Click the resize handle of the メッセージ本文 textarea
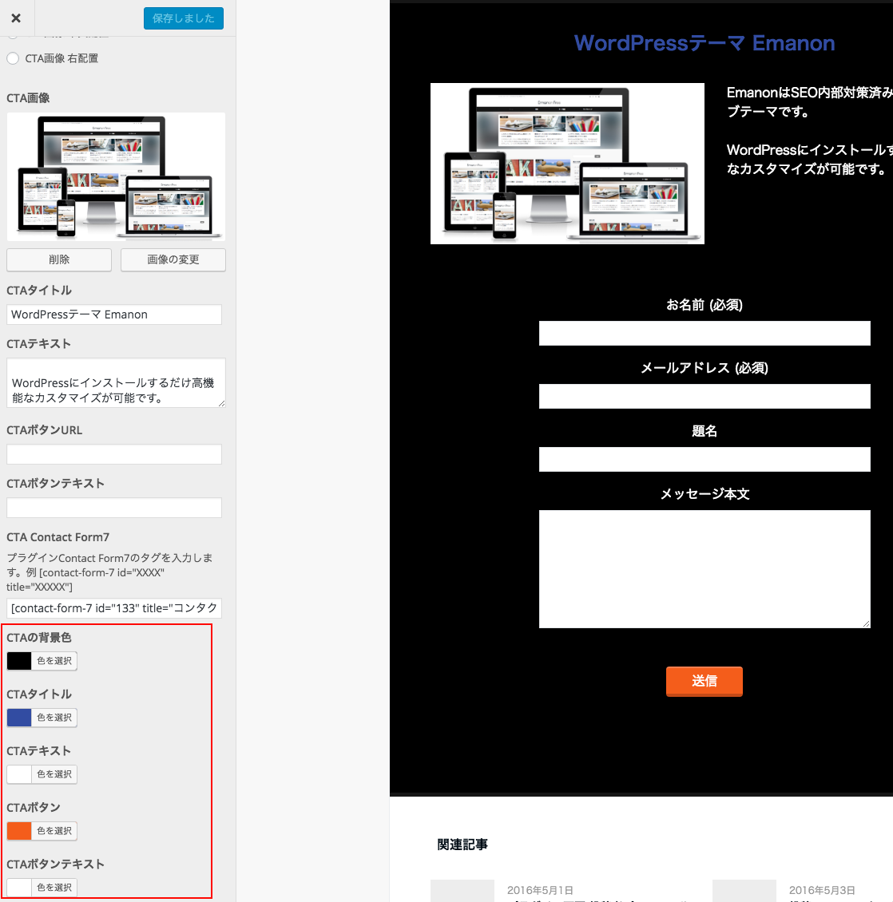The height and width of the screenshot is (902, 893). (x=866, y=623)
